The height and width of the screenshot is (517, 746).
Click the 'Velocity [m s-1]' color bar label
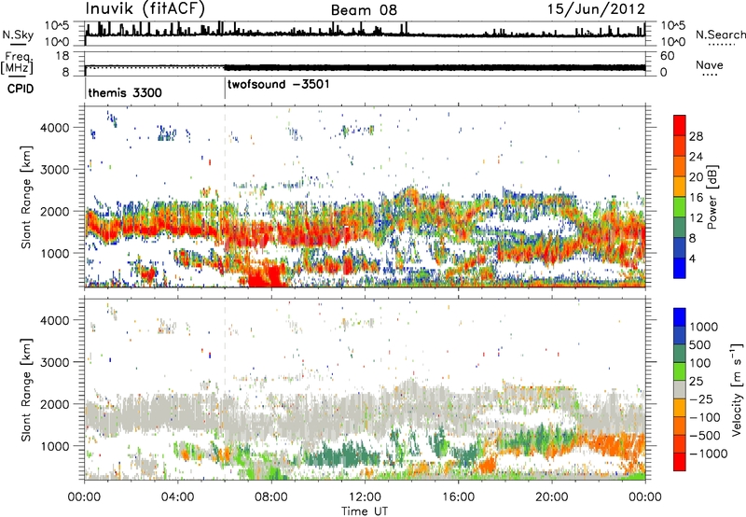pyautogui.click(x=737, y=389)
